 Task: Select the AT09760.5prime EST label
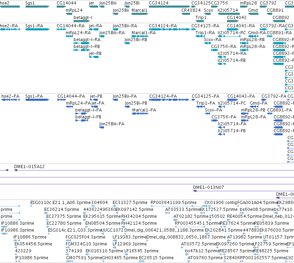tap(205, 258)
